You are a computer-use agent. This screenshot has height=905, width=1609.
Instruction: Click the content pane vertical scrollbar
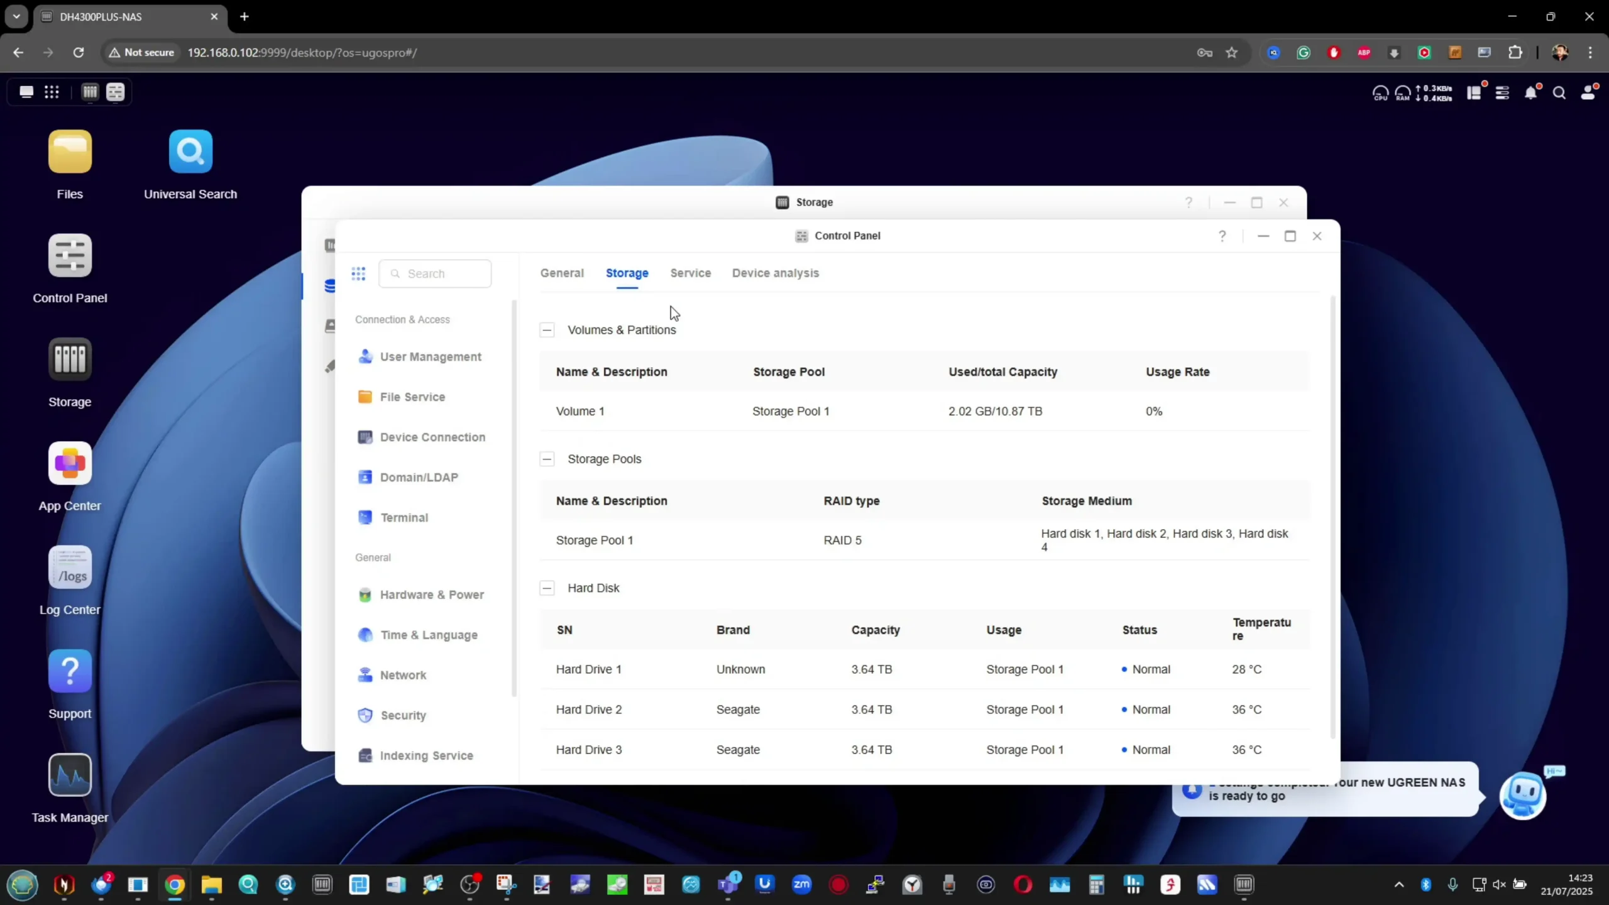1332,515
